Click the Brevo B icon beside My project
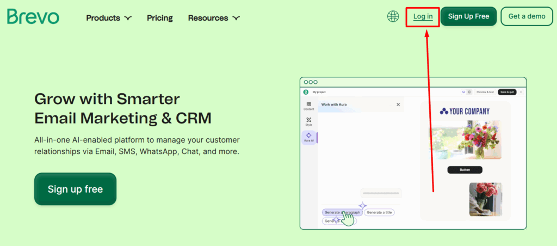 [306, 92]
